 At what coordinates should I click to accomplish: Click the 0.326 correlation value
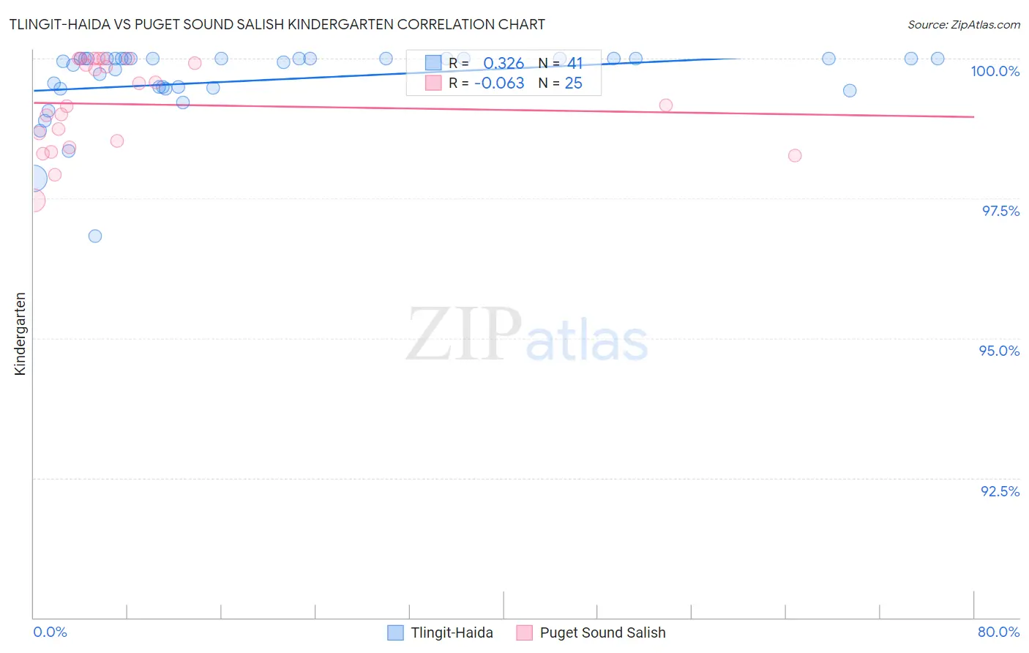pyautogui.click(x=504, y=64)
